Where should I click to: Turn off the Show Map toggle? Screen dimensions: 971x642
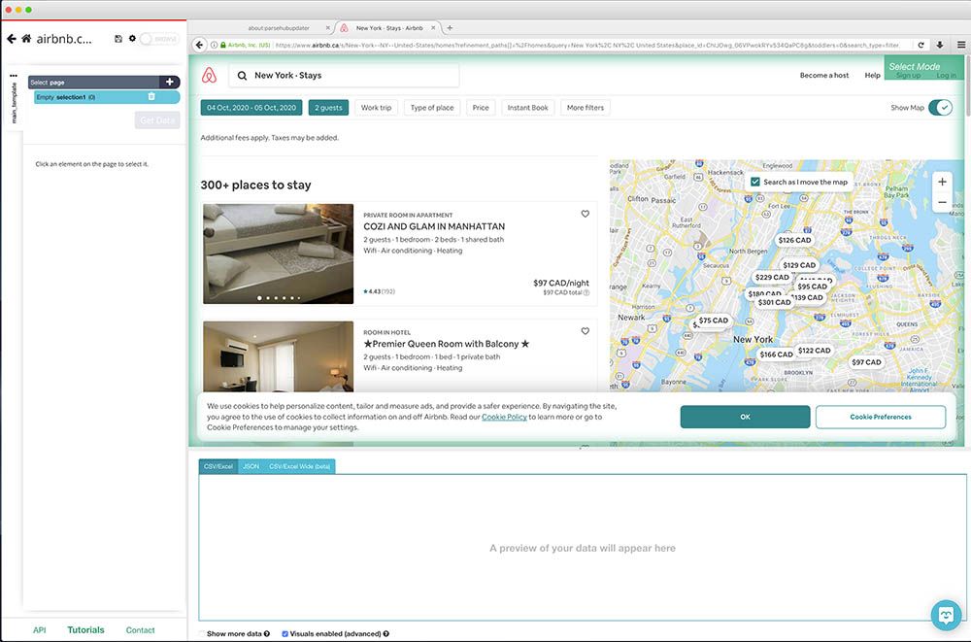pos(940,107)
